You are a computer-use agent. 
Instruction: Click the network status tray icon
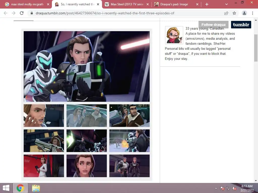click(228, 188)
